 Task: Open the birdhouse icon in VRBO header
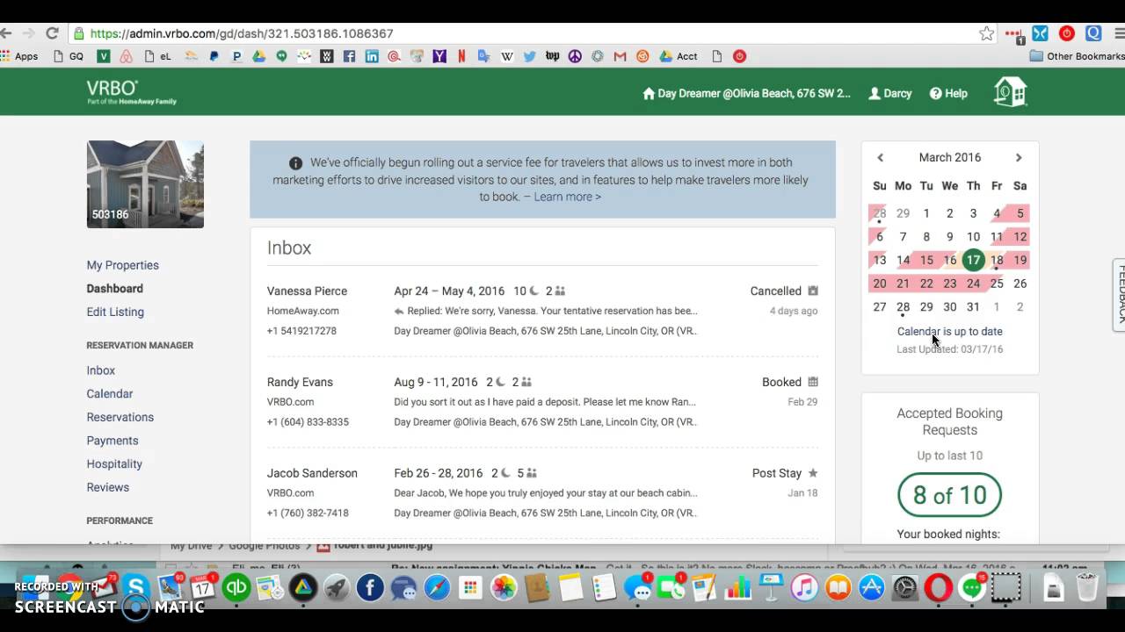[x=1010, y=92]
